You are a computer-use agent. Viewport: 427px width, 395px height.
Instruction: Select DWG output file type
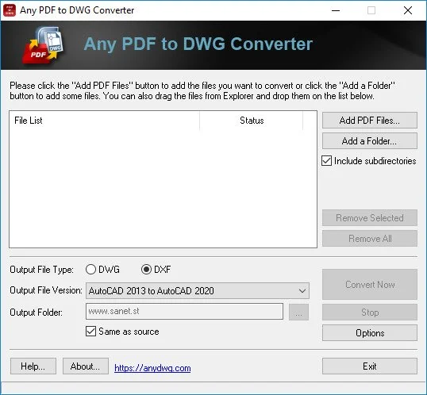pyautogui.click(x=90, y=270)
